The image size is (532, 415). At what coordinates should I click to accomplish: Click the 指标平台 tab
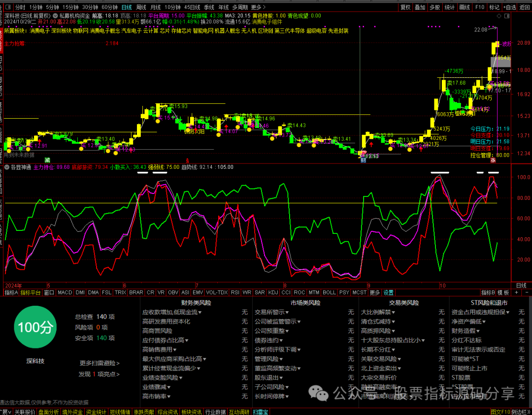tap(31, 292)
